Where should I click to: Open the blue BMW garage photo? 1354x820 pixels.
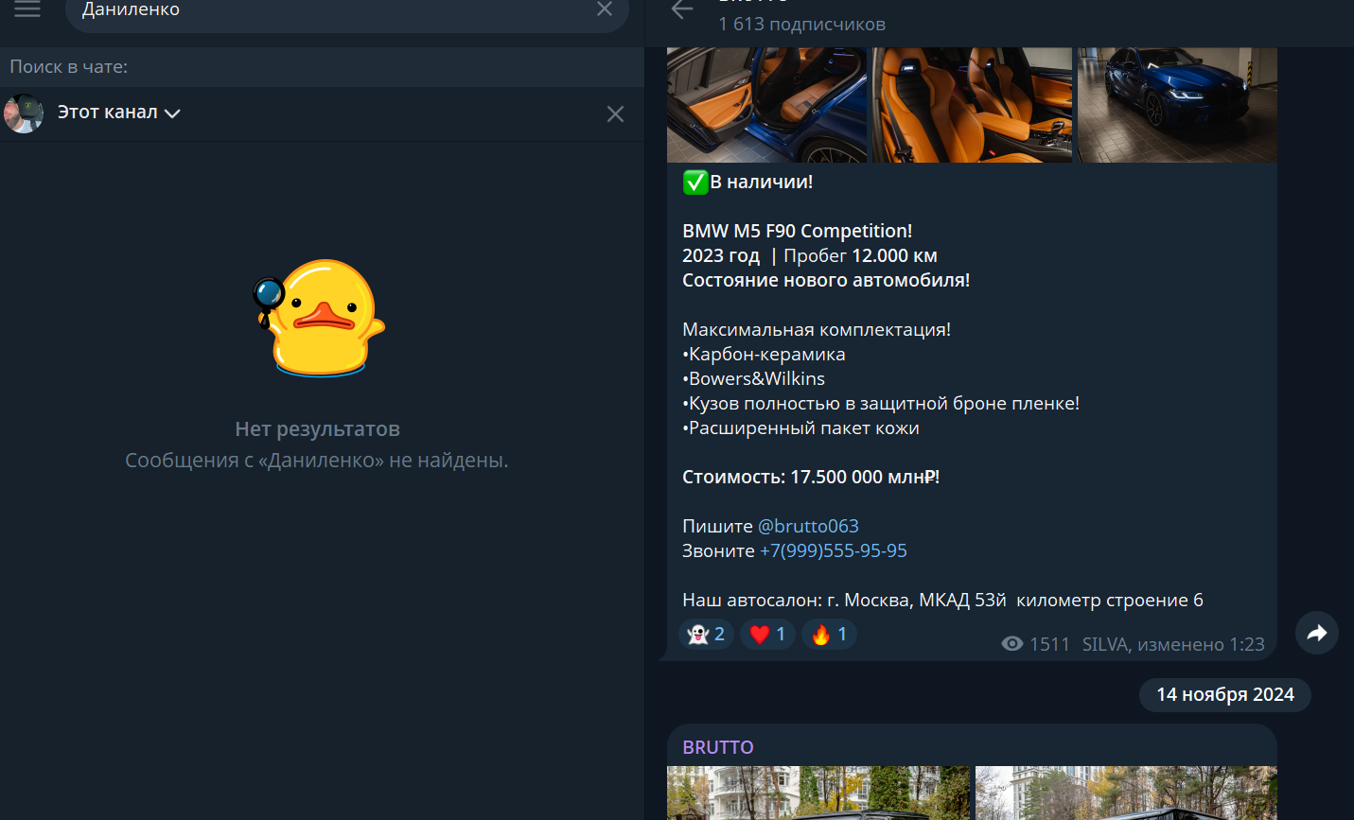pyautogui.click(x=1177, y=105)
